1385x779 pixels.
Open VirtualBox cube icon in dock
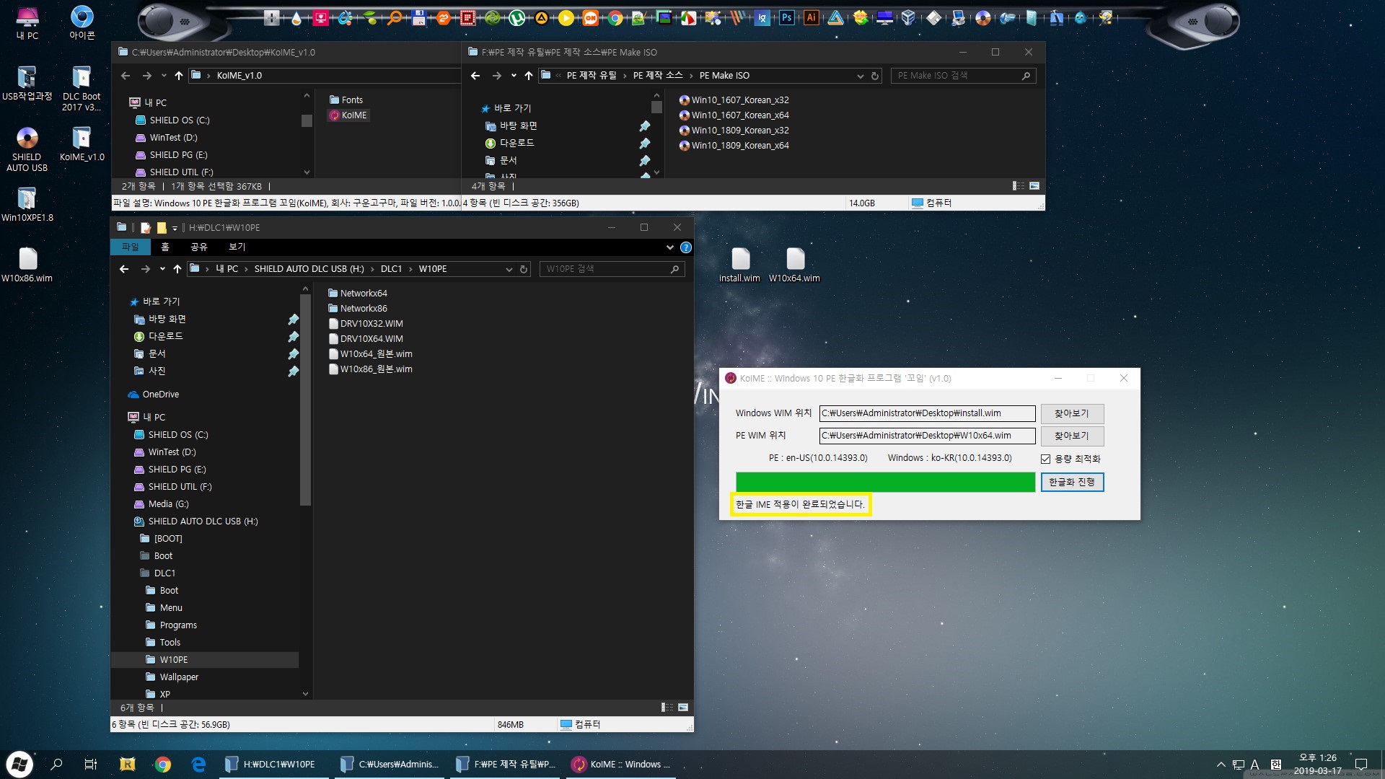[x=909, y=18]
